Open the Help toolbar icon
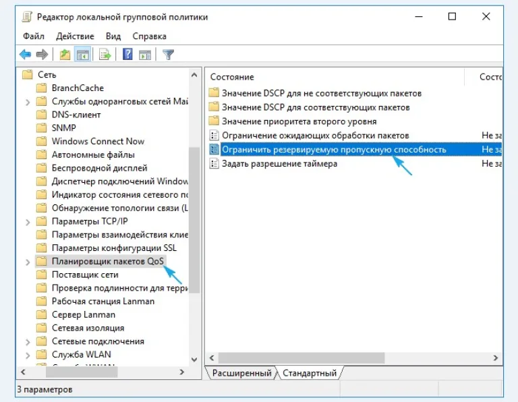 [x=127, y=54]
